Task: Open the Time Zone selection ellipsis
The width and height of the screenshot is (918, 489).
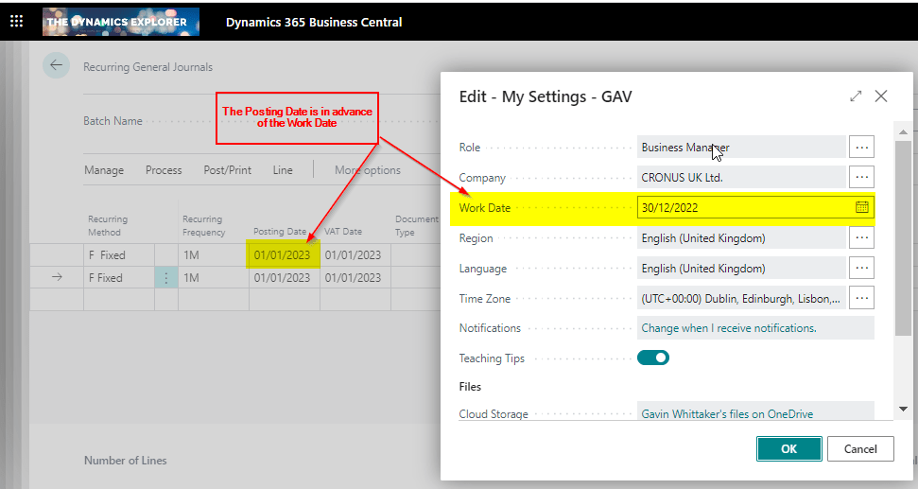Action: tap(861, 298)
